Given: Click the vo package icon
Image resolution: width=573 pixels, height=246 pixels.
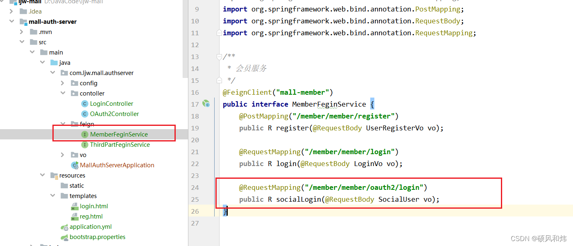Looking at the screenshot, I should 75,155.
